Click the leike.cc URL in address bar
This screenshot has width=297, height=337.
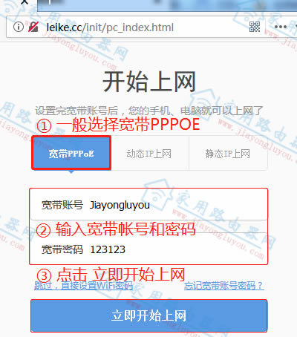[110, 27]
